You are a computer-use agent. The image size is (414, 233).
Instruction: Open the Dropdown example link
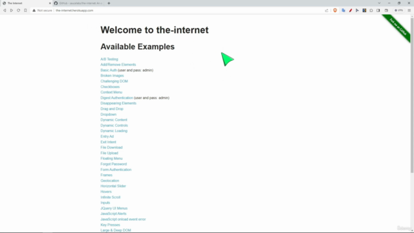pos(108,115)
